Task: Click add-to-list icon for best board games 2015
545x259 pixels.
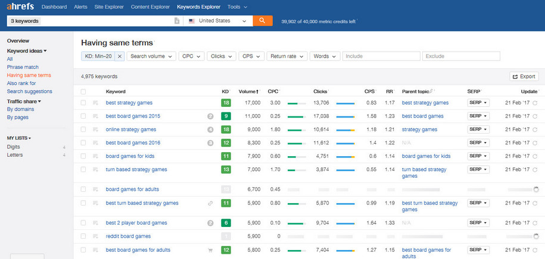Action: coord(95,116)
